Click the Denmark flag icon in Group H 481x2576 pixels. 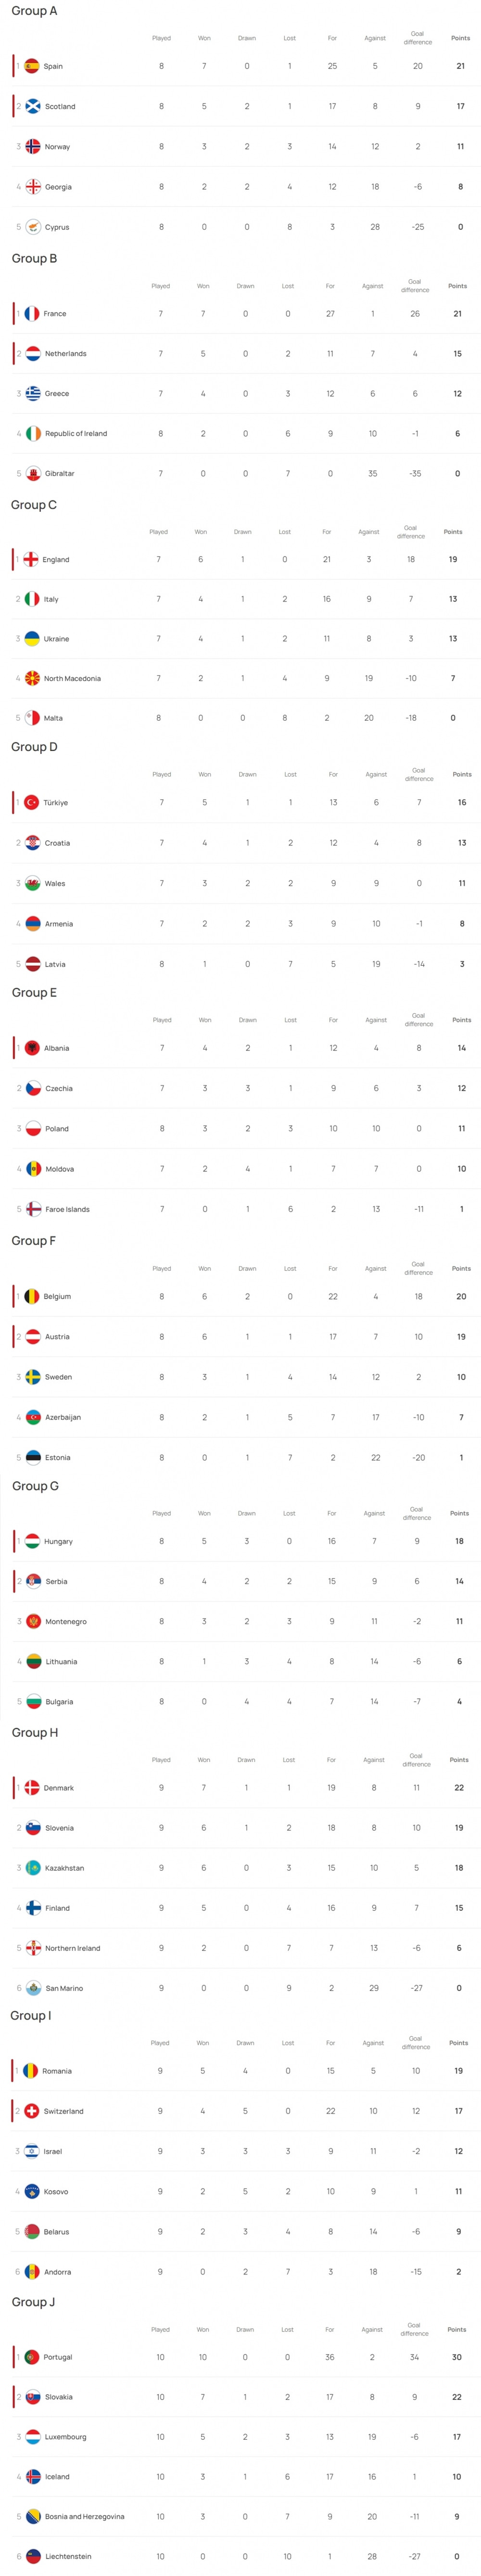coord(32,1787)
